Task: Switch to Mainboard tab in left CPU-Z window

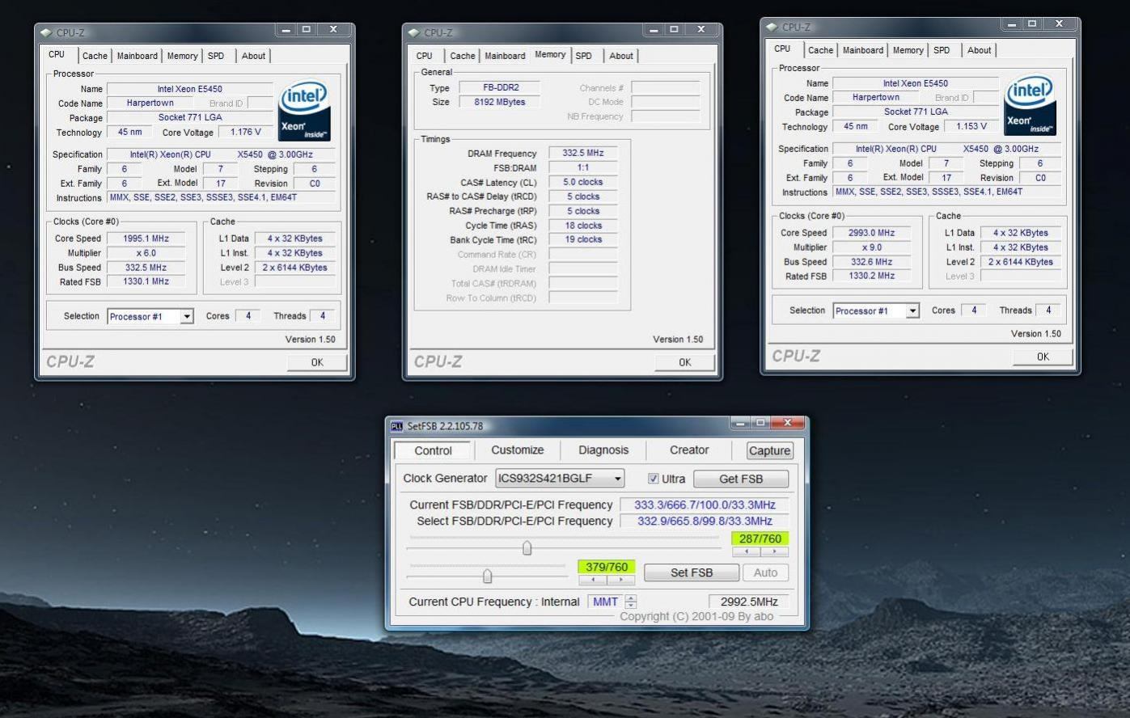Action: tap(138, 56)
